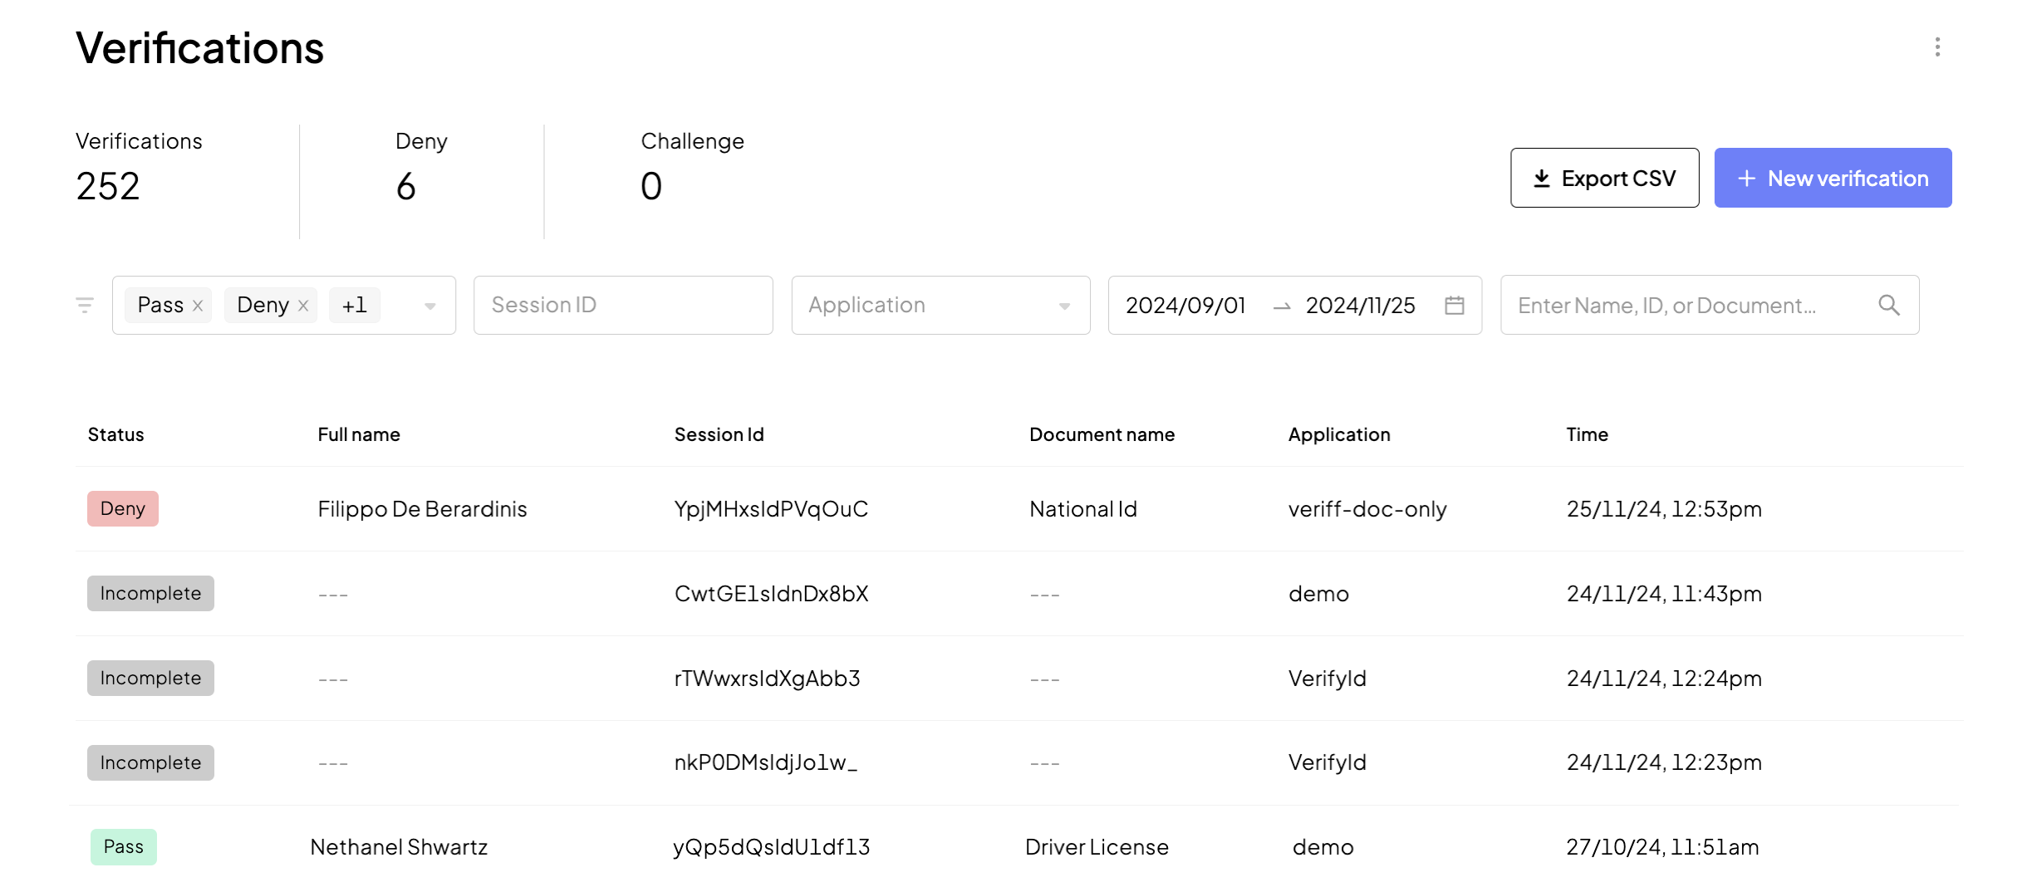Image resolution: width=2032 pixels, height=887 pixels.
Task: Click the Export CSV button
Action: 1604,178
